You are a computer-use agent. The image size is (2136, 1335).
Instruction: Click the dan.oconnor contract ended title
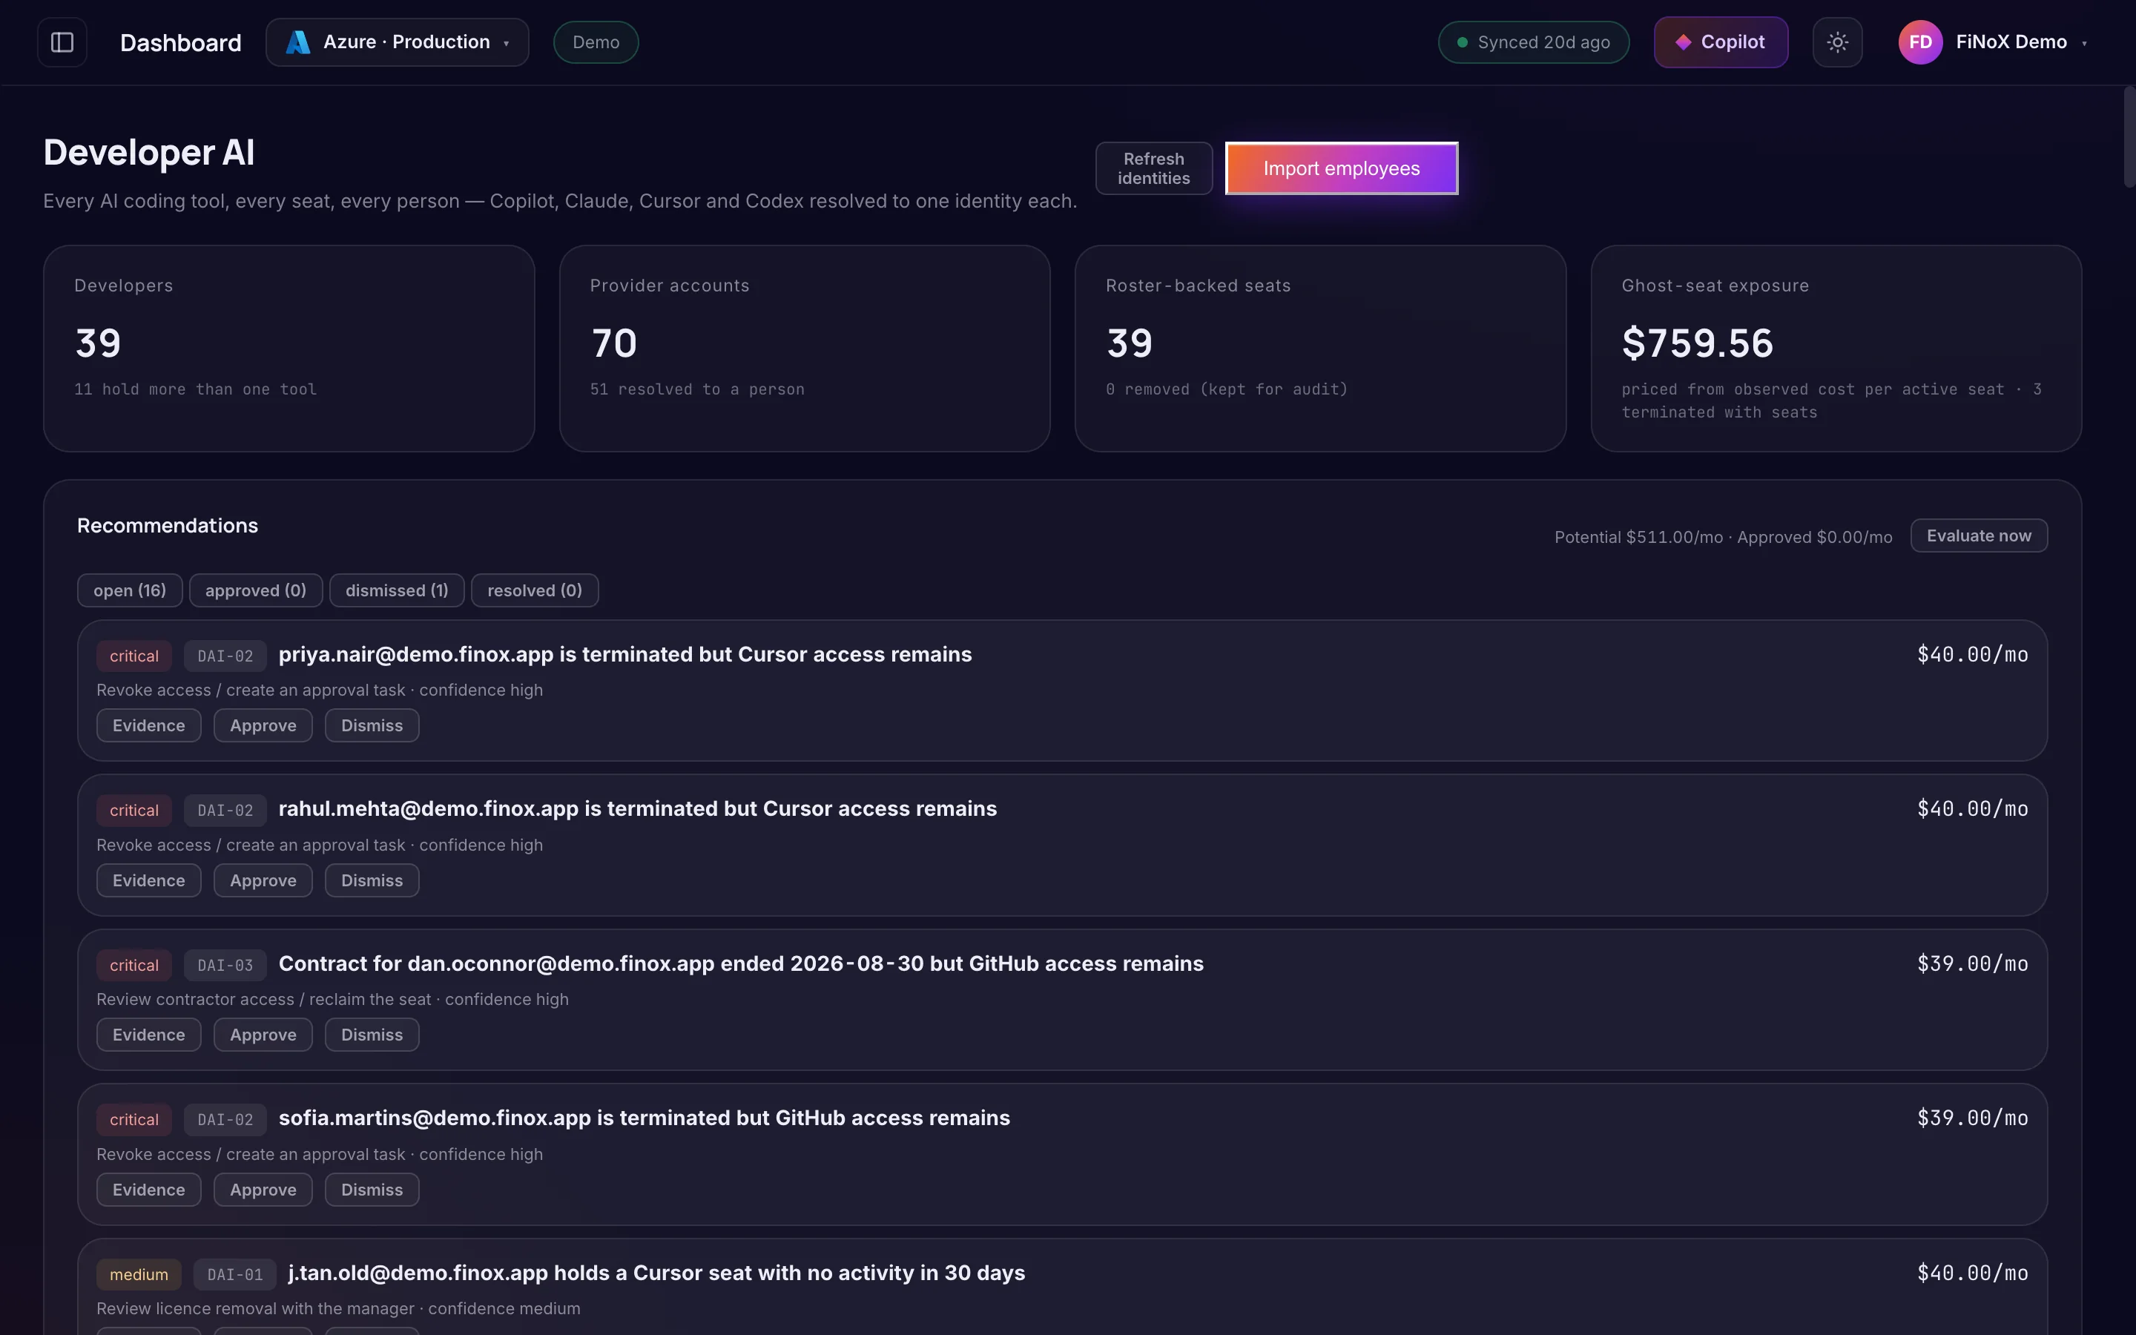coord(740,963)
